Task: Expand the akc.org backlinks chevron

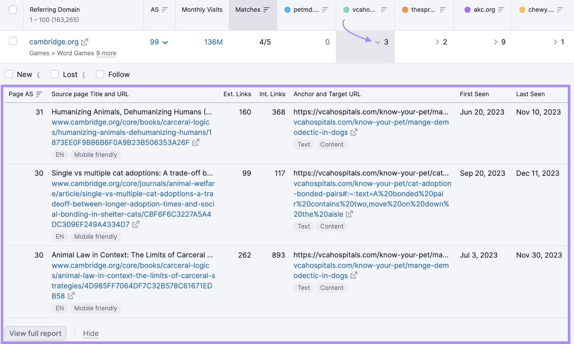Action: pos(495,42)
